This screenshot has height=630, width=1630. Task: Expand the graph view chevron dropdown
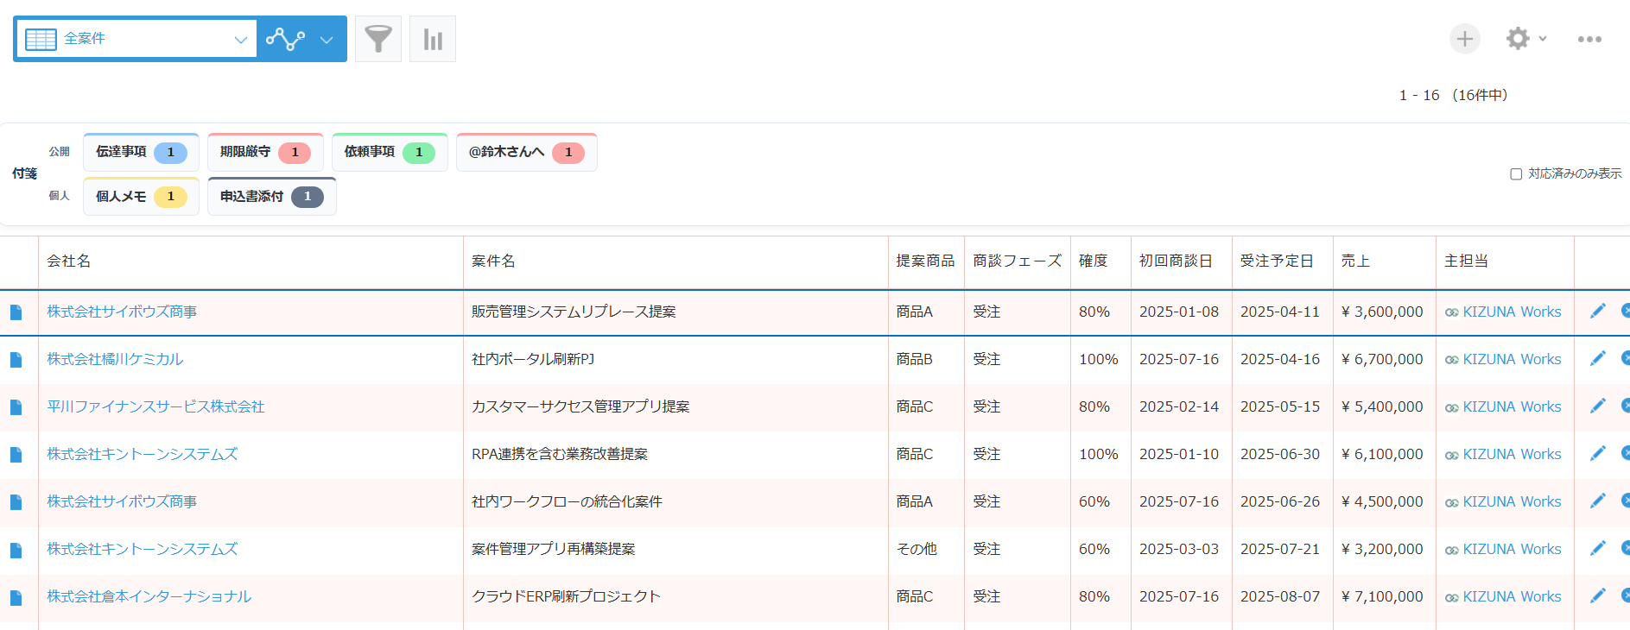(x=327, y=40)
